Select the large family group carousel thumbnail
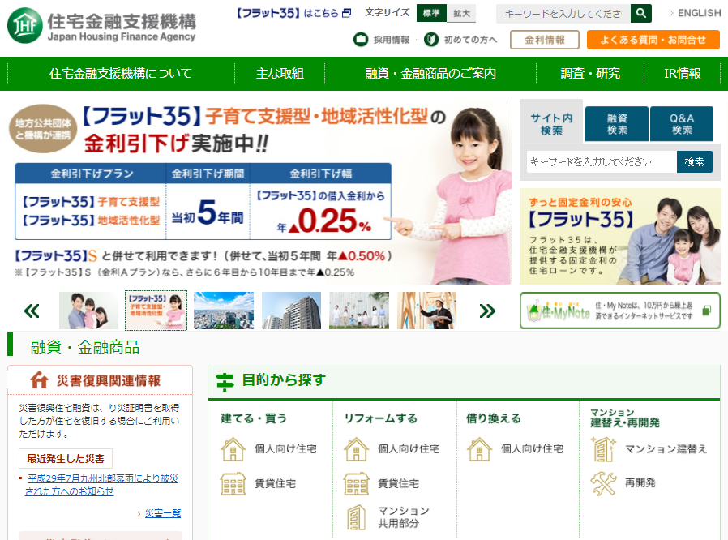Image resolution: width=728 pixels, height=540 pixels. pyautogui.click(x=359, y=311)
